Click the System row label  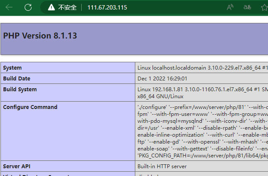click(12, 68)
